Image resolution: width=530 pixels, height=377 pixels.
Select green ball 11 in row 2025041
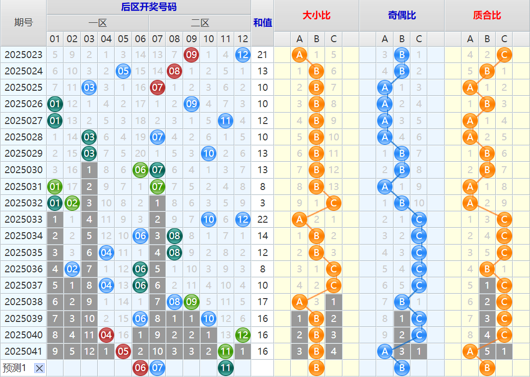[225, 351]
